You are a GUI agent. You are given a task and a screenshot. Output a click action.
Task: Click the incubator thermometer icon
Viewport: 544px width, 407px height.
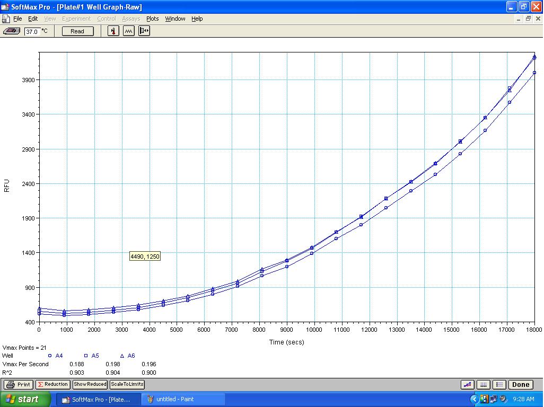click(113, 31)
